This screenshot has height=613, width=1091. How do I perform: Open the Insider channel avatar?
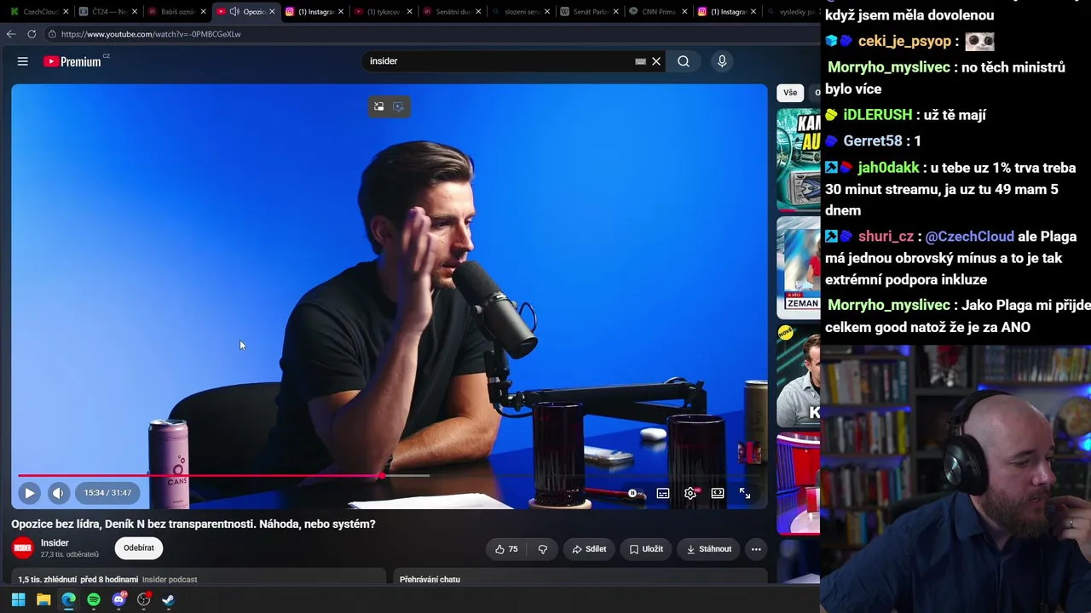point(23,548)
